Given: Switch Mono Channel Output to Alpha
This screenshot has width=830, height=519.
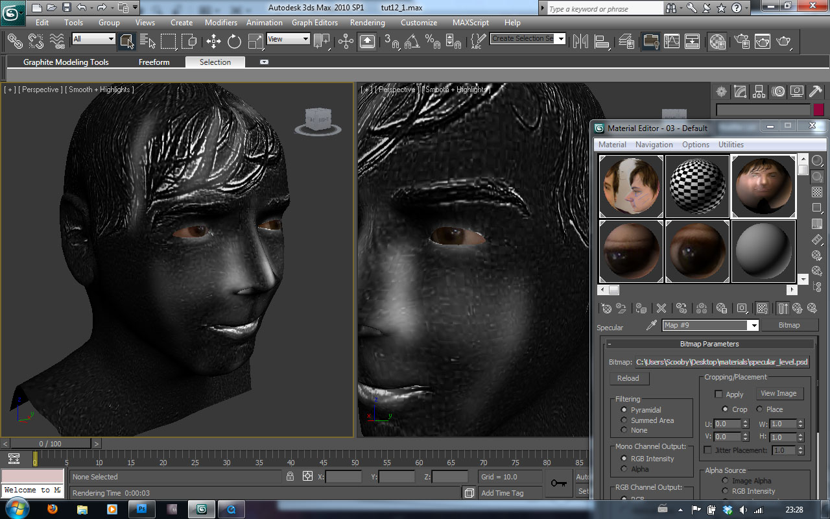Looking at the screenshot, I should [x=624, y=468].
